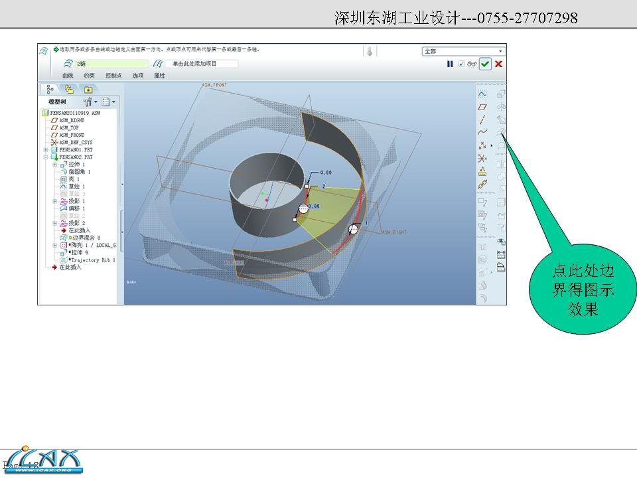Select the 壳 1 feature
The width and height of the screenshot is (637, 478).
70,179
